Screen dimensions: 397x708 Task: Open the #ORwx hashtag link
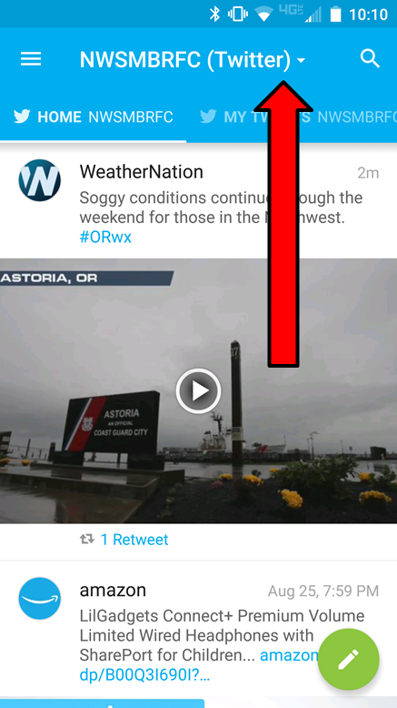tap(105, 238)
